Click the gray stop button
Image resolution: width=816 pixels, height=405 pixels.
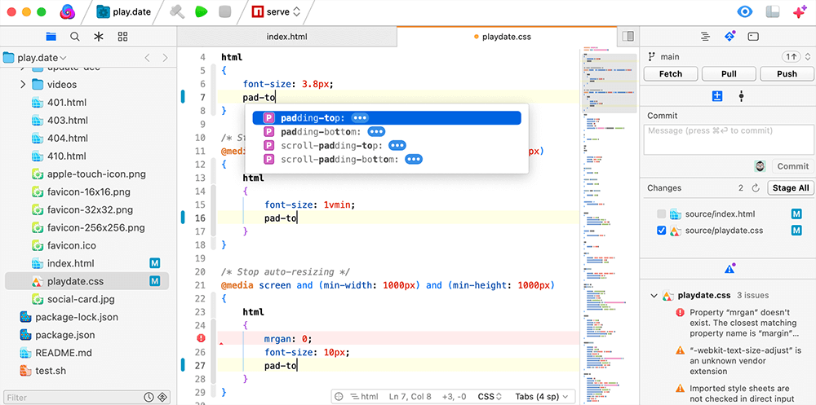tap(225, 12)
